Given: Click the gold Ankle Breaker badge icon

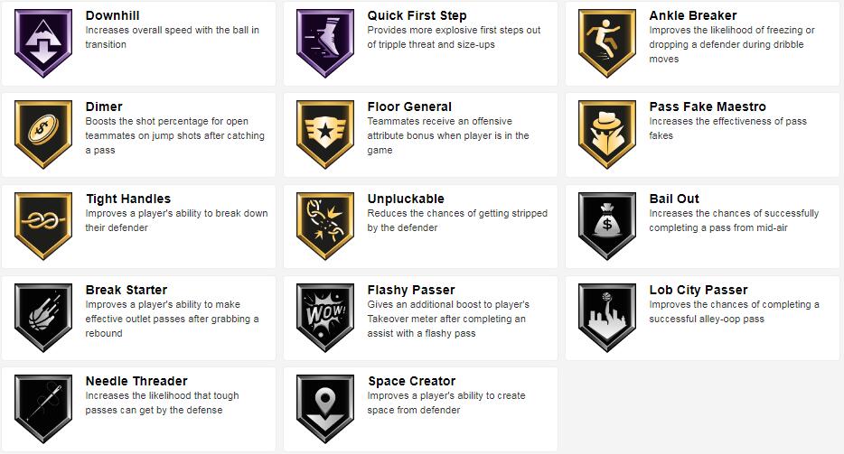Looking at the screenshot, I should coord(607,43).
